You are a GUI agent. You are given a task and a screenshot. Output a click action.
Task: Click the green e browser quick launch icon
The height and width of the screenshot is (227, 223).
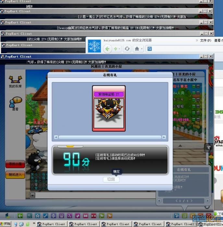pos(28,224)
